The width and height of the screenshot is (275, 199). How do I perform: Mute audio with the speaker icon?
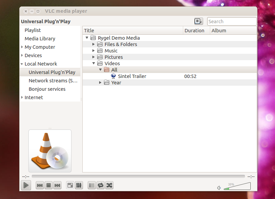pos(219,188)
